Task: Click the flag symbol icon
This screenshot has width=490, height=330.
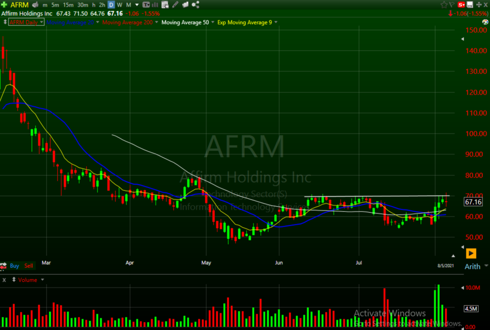Action: [x=452, y=5]
